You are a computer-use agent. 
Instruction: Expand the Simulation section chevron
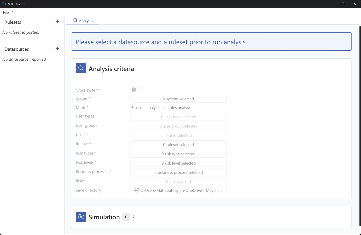pyautogui.click(x=134, y=217)
